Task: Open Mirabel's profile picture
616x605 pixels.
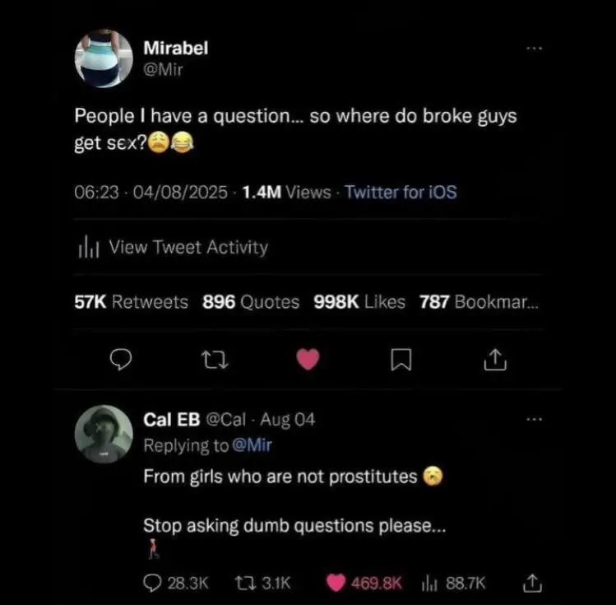Action: (104, 58)
